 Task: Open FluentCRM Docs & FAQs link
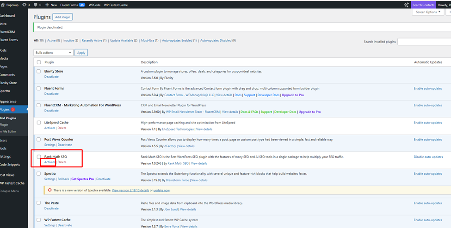tap(249, 112)
